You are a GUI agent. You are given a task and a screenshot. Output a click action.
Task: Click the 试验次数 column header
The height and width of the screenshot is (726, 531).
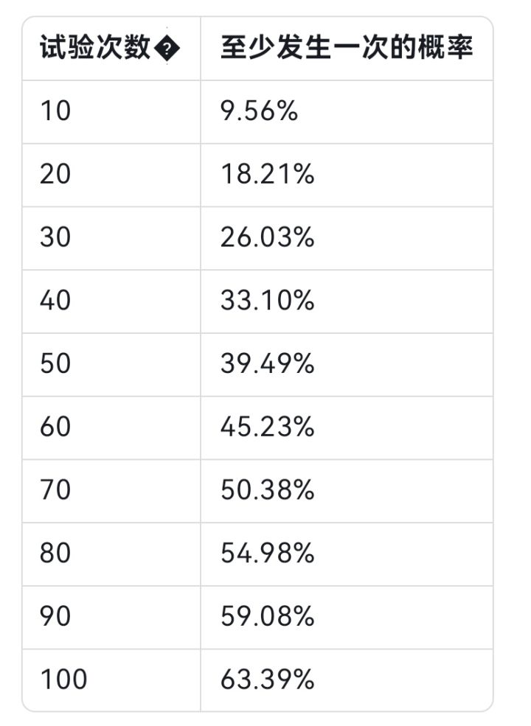point(96,49)
